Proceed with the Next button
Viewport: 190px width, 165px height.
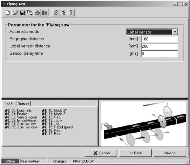(x=170, y=153)
